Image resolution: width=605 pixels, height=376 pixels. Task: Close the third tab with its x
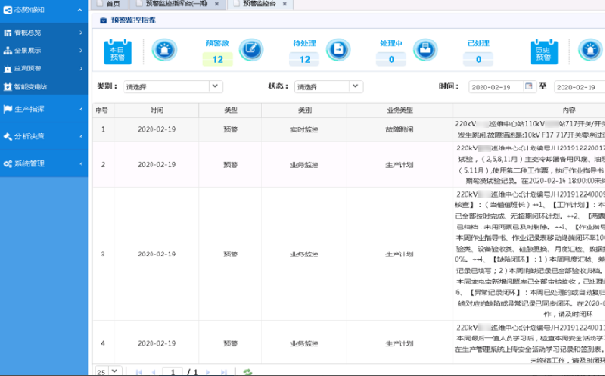285,4
